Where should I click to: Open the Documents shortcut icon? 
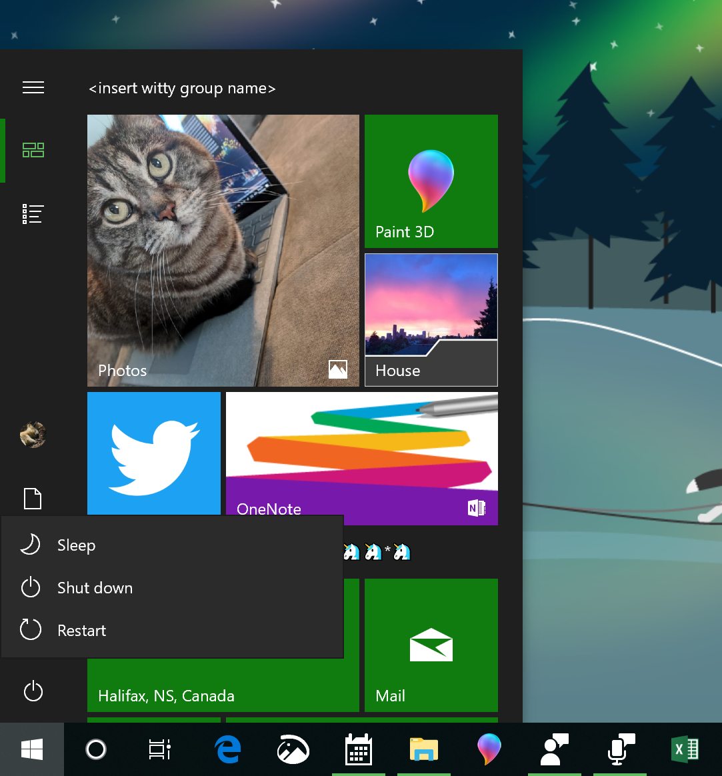[x=33, y=499]
